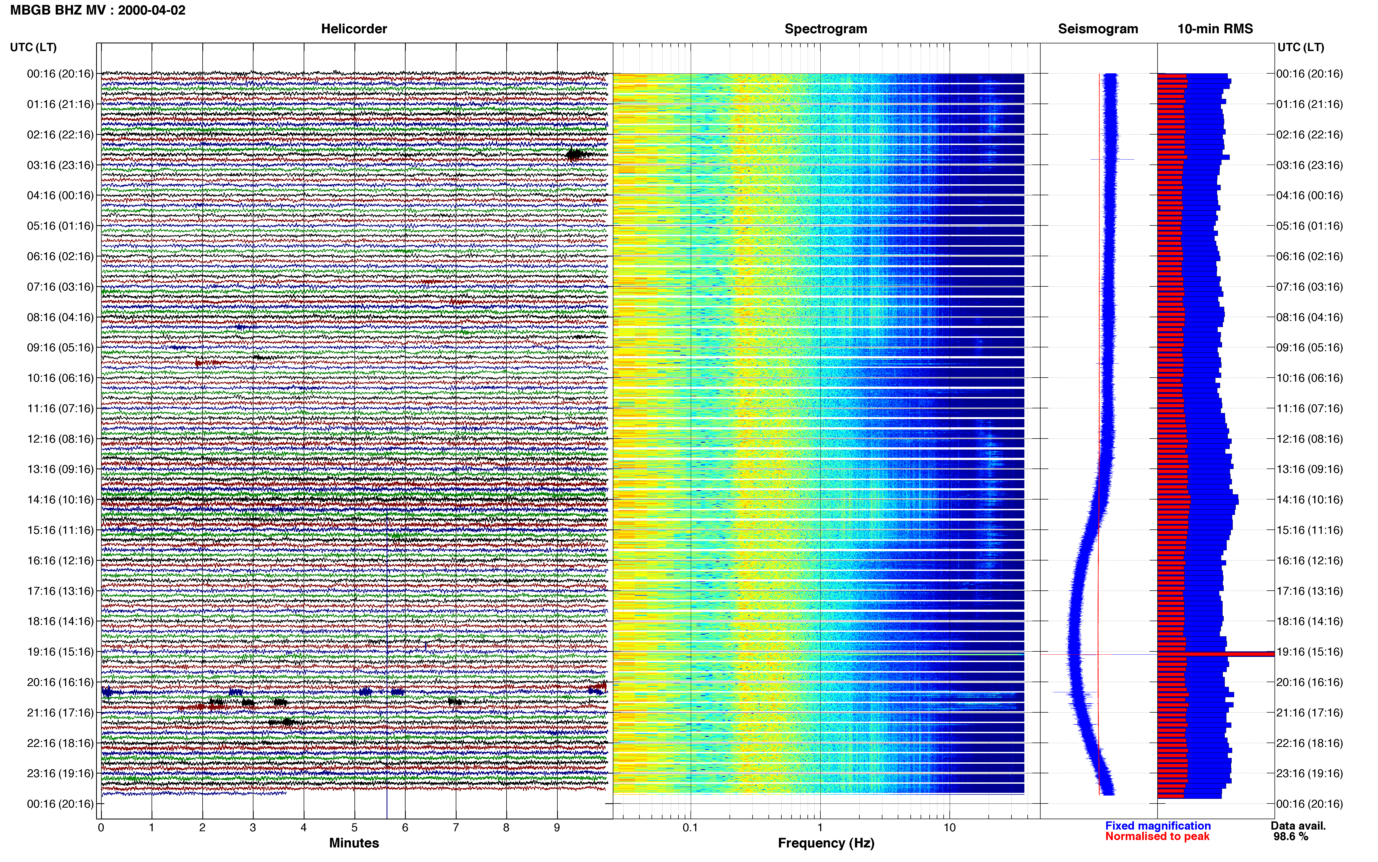The height and width of the screenshot is (862, 1378).
Task: Click '08:16 (04:16)' on the left time axis
Action: (60, 317)
